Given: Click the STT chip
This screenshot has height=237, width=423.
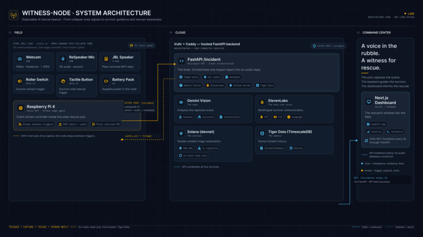Looking at the screenshot, I should 265,117.
